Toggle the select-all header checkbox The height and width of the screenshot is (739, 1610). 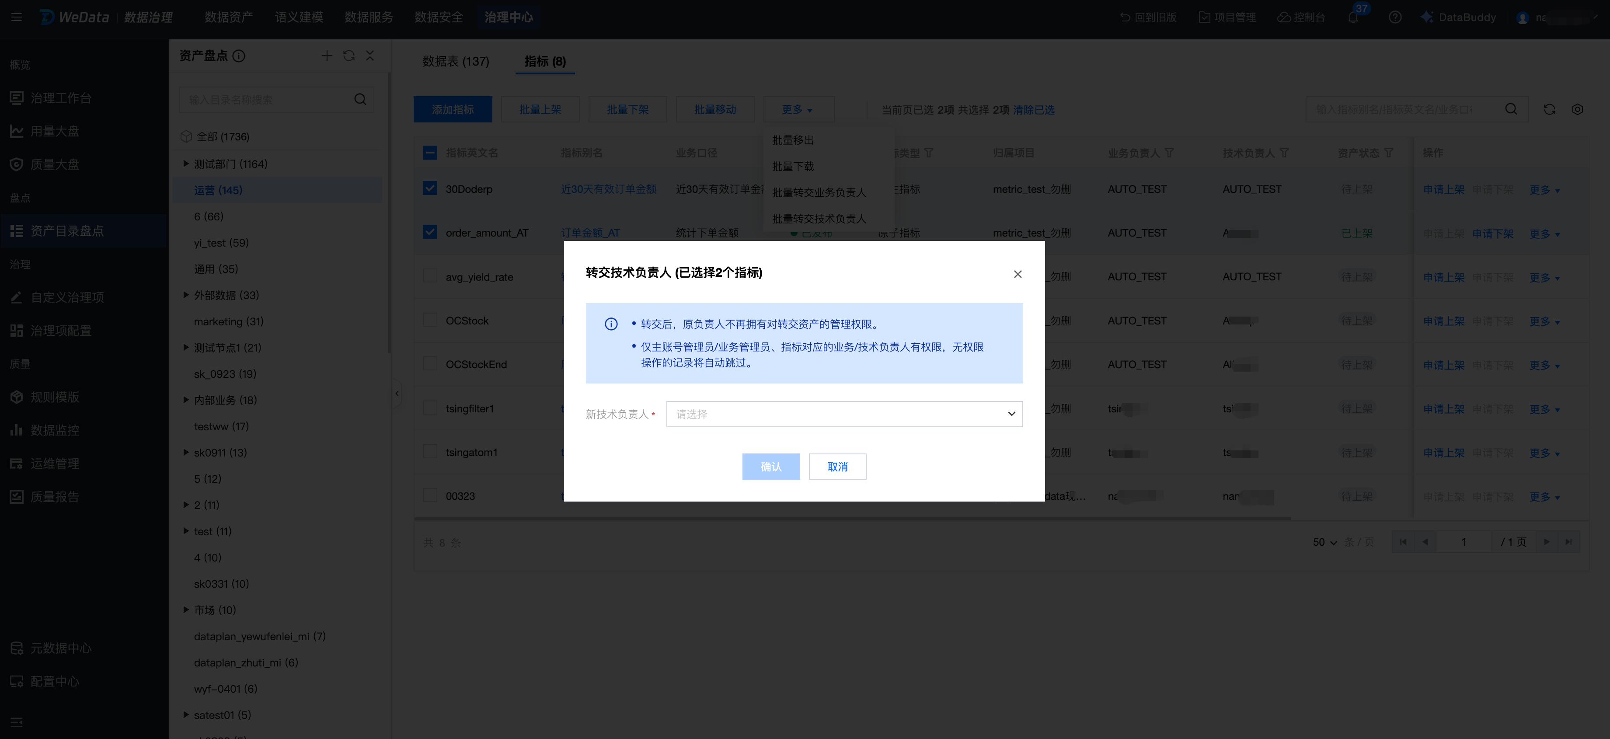point(430,153)
